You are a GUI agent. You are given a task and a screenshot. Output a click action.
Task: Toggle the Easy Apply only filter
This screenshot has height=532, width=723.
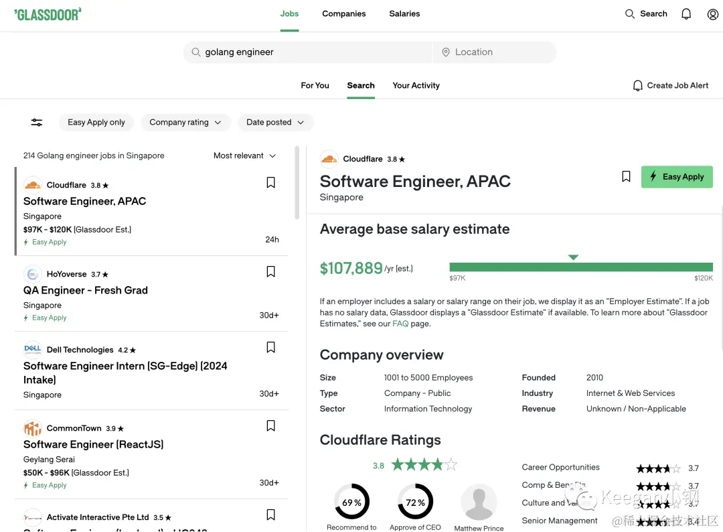[x=96, y=123]
